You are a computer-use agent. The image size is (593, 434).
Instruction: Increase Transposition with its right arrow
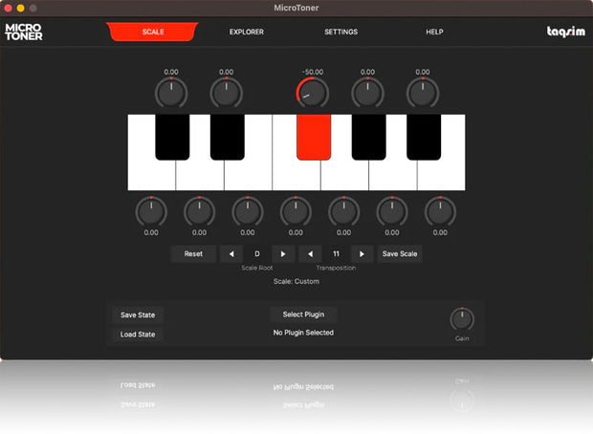pyautogui.click(x=362, y=253)
